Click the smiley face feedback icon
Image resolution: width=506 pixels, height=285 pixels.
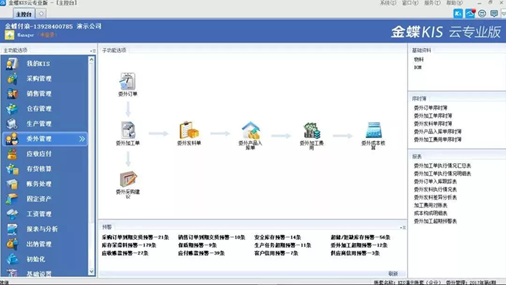coord(482,14)
